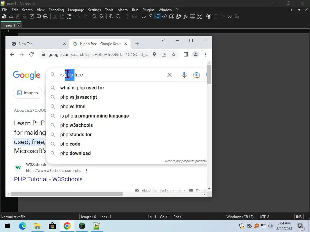
Task: Go back in Chrome
Action: click(12, 54)
